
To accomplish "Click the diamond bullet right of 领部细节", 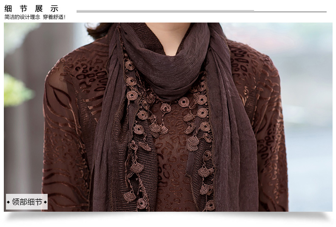I will click(45, 201).
